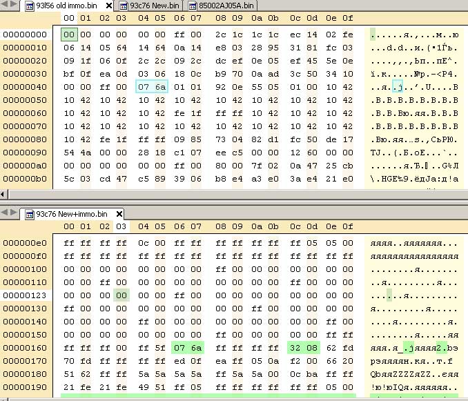
Task: Click right tab-scroll arrow in lower pane
Action: [x=13, y=215]
